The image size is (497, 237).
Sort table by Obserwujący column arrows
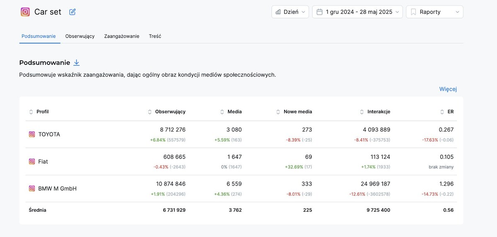[x=150, y=112]
